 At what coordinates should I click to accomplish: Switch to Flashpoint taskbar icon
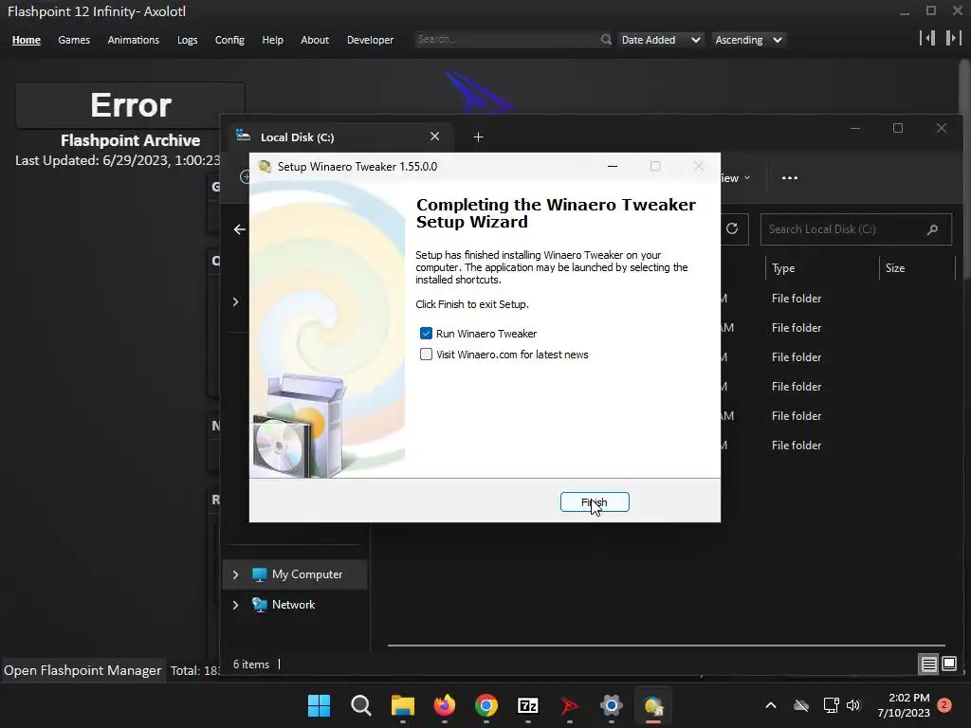click(x=569, y=705)
